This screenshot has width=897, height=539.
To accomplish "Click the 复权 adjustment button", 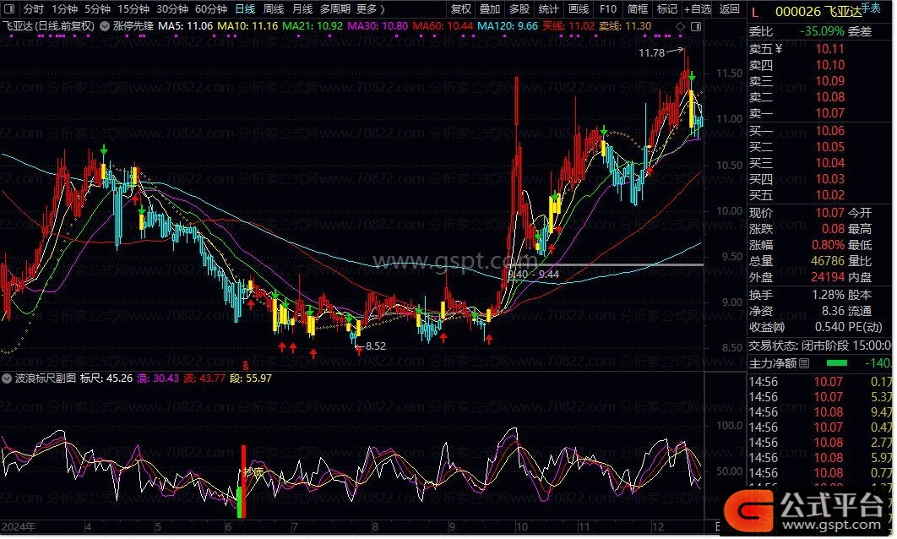I will tap(461, 9).
